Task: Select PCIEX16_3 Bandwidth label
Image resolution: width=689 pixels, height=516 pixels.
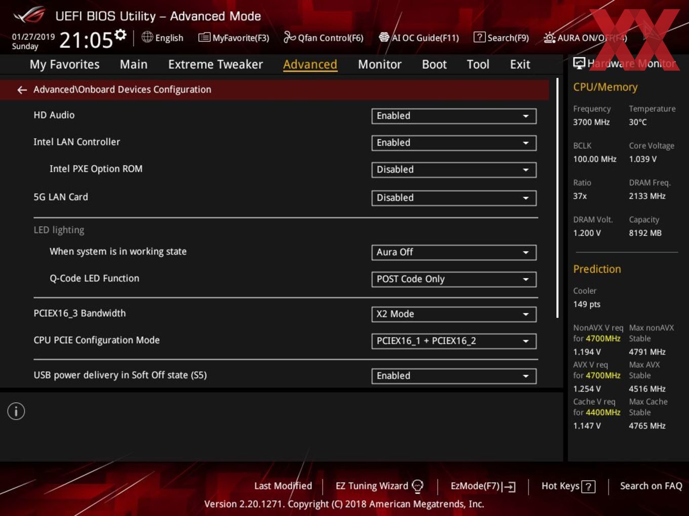Action: point(80,314)
